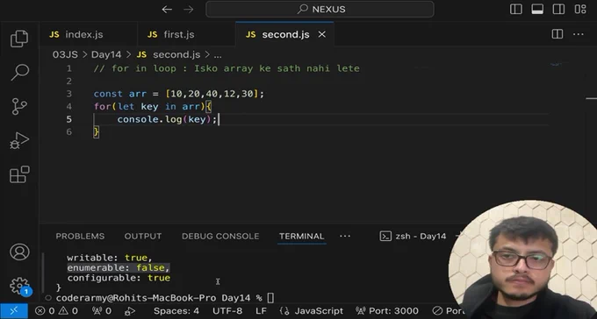Click the remote window indicator in status bar
The image size is (597, 319).
pos(14,311)
